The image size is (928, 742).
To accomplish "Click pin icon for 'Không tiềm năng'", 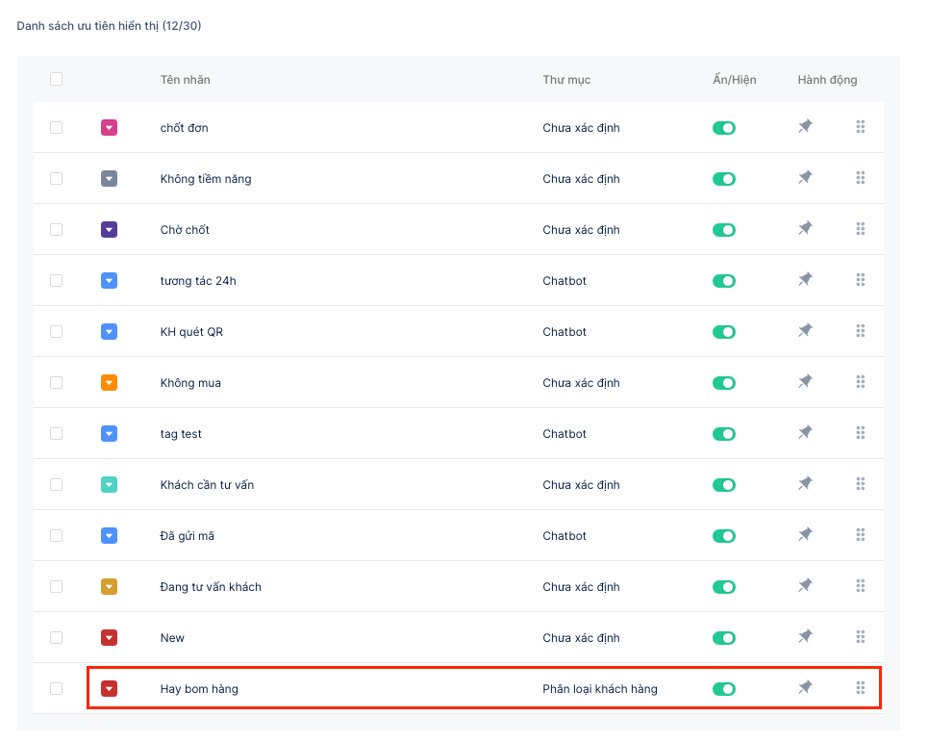I will 805,178.
